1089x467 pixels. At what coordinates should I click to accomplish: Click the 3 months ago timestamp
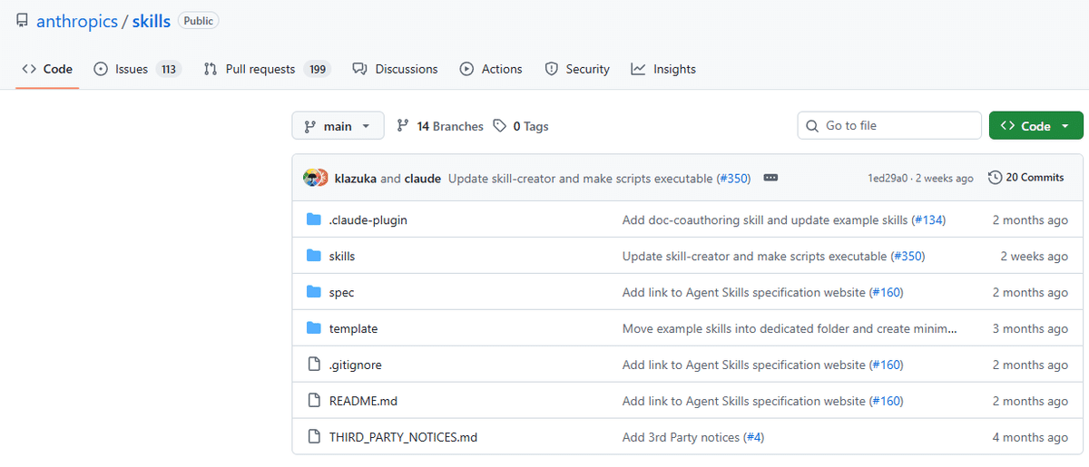(1030, 329)
